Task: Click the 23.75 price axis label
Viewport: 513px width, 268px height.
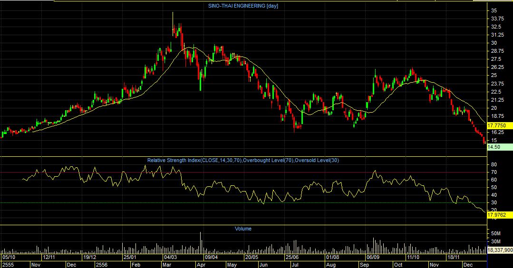Action: [497, 84]
